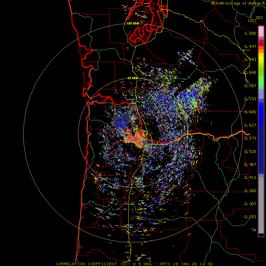The width and height of the screenshot is (266, 266).
Task: Select the 0.627 legend value
Action: tap(250, 125)
